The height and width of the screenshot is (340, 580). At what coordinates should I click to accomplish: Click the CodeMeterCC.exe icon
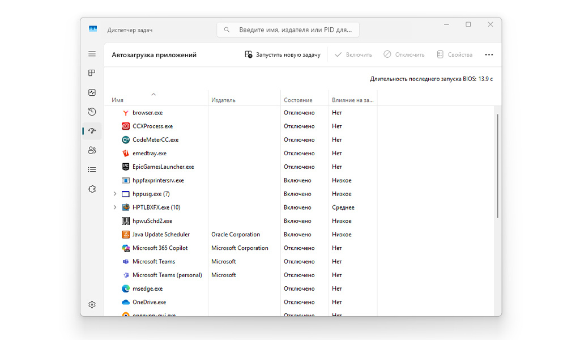[126, 140]
